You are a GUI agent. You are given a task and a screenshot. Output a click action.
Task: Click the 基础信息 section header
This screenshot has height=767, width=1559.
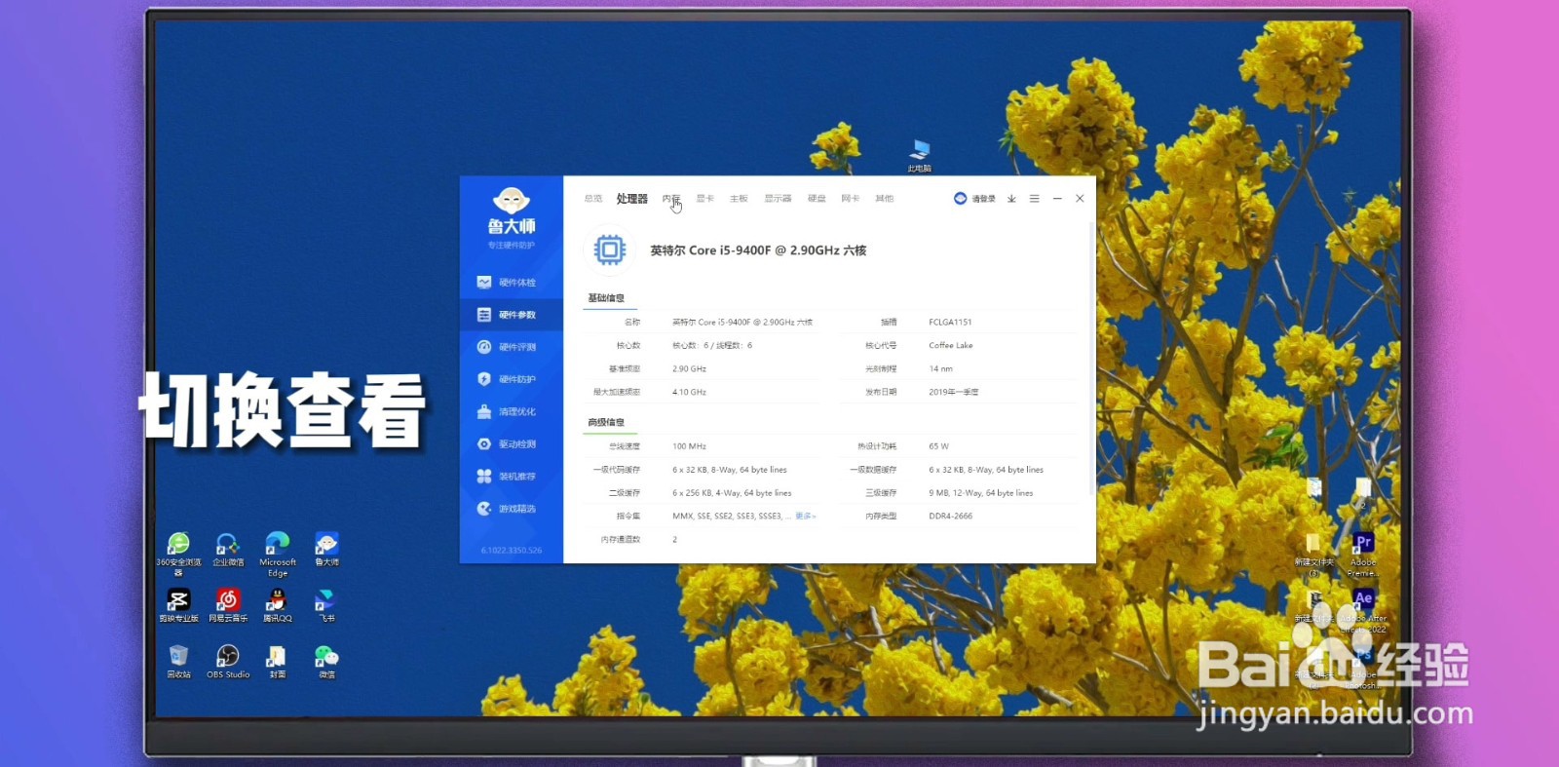pos(606,298)
